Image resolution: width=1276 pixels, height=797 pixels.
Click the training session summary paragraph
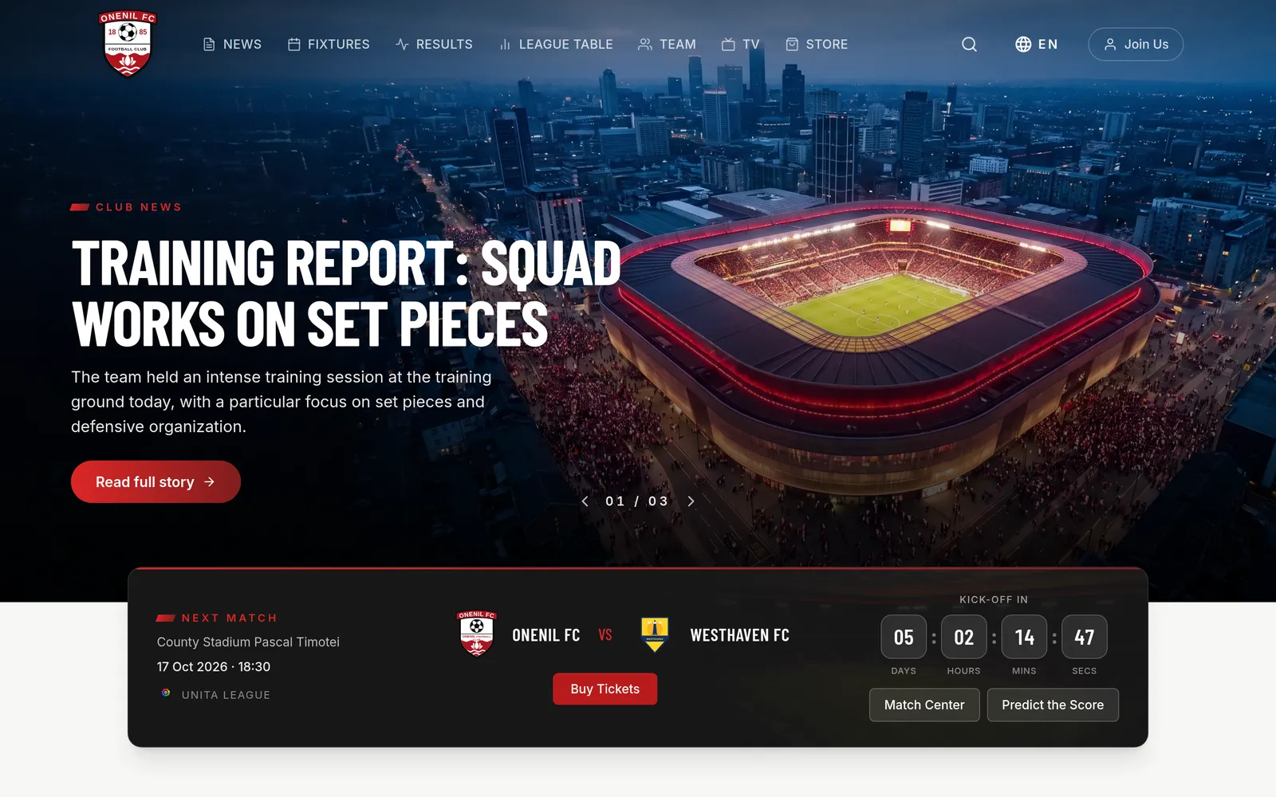[x=282, y=402]
